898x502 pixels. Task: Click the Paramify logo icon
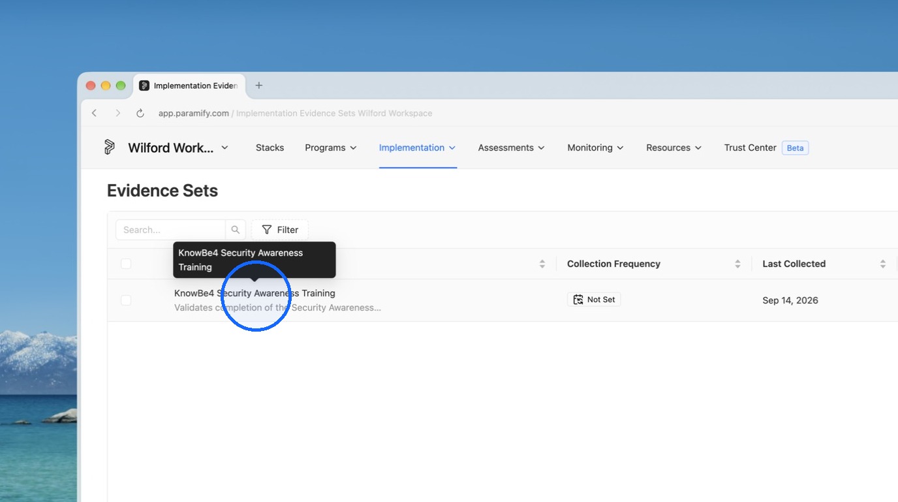click(x=110, y=148)
